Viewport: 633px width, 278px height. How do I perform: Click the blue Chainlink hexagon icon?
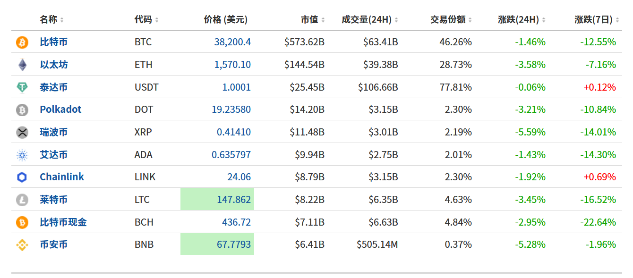pyautogui.click(x=22, y=177)
